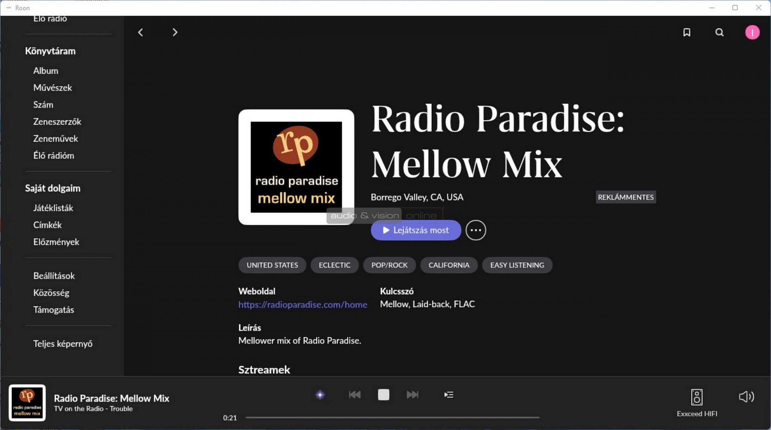Click the track text TV on the Radio - Trouble
The height and width of the screenshot is (430, 771).
[93, 408]
